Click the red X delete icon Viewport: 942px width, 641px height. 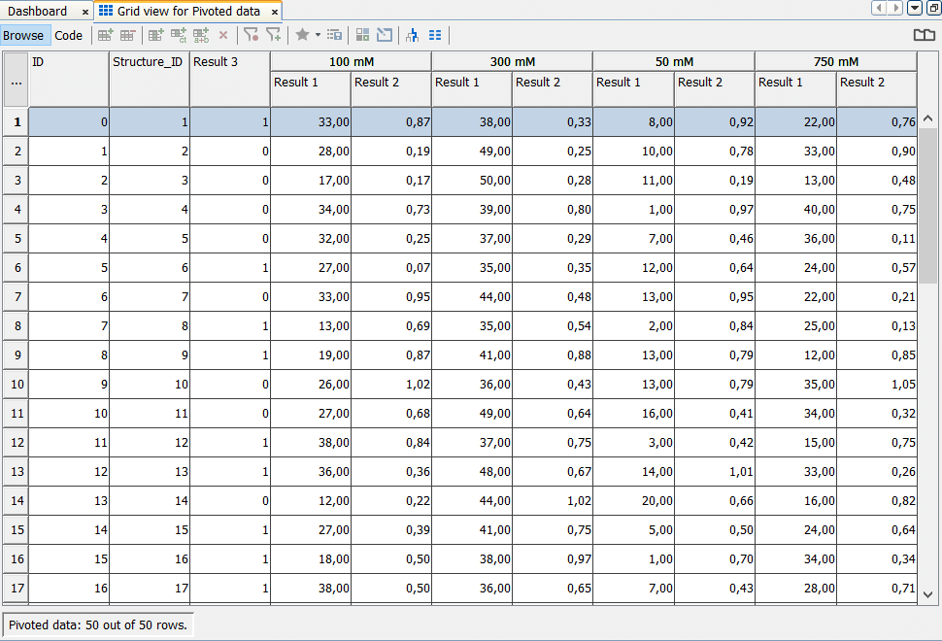223,35
